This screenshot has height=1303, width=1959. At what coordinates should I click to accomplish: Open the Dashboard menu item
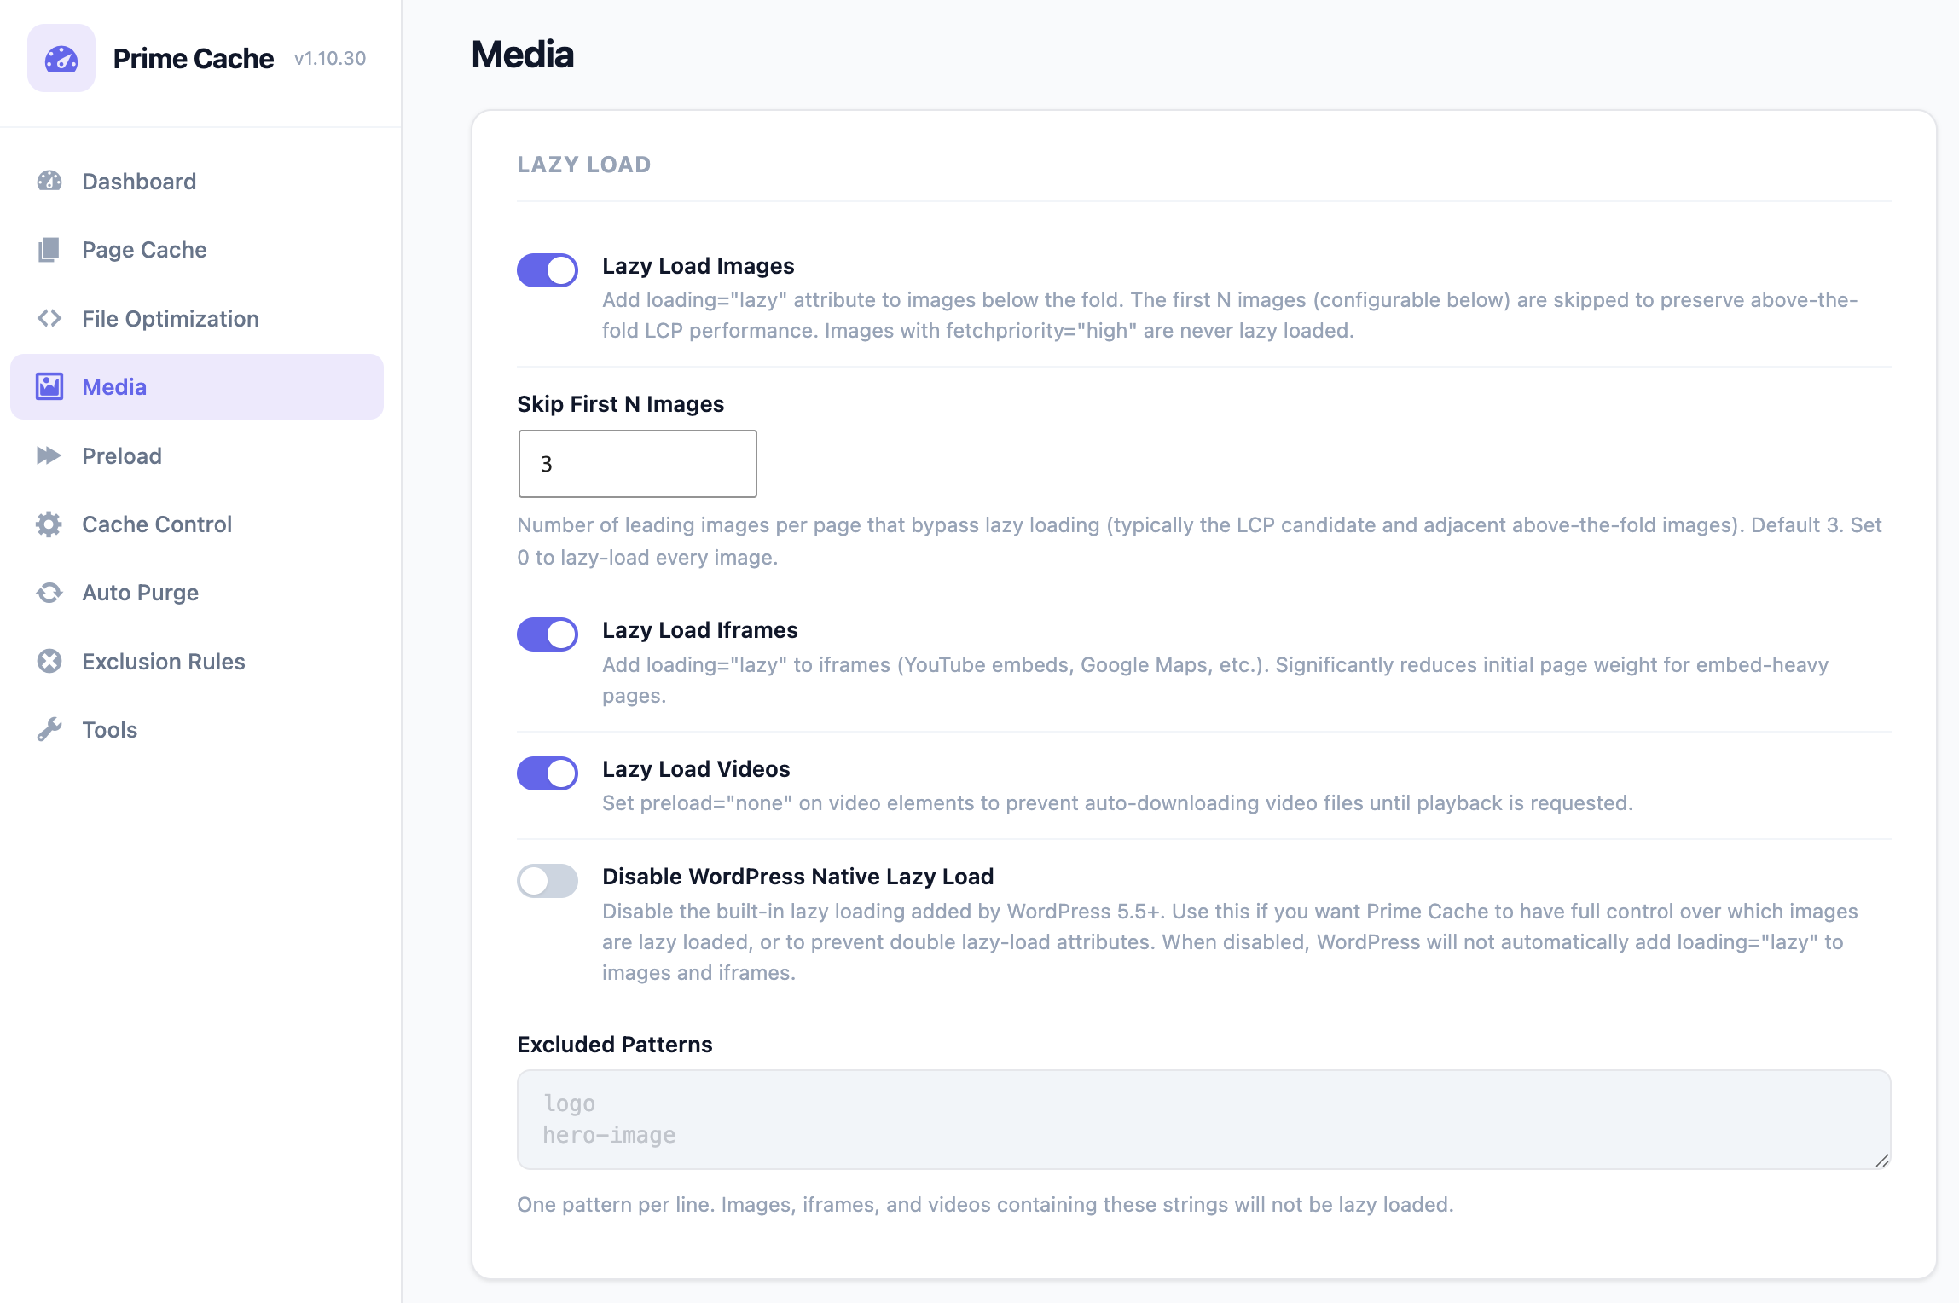coord(197,181)
